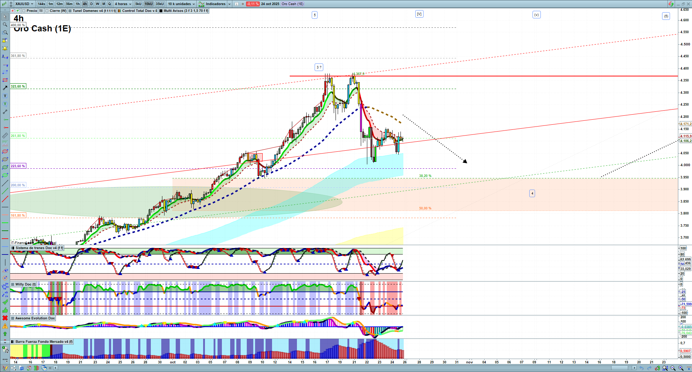The image size is (692, 372).
Task: Toggle the Precio checkbox
Action: [x=24, y=11]
